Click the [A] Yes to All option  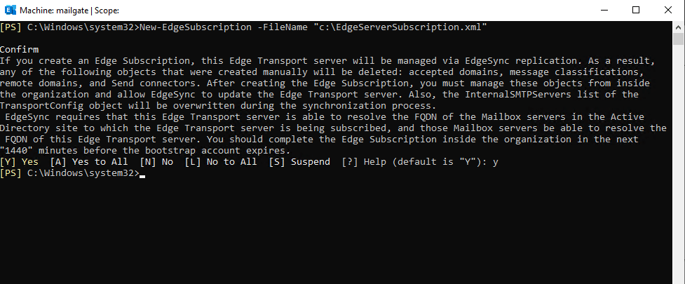coord(89,162)
